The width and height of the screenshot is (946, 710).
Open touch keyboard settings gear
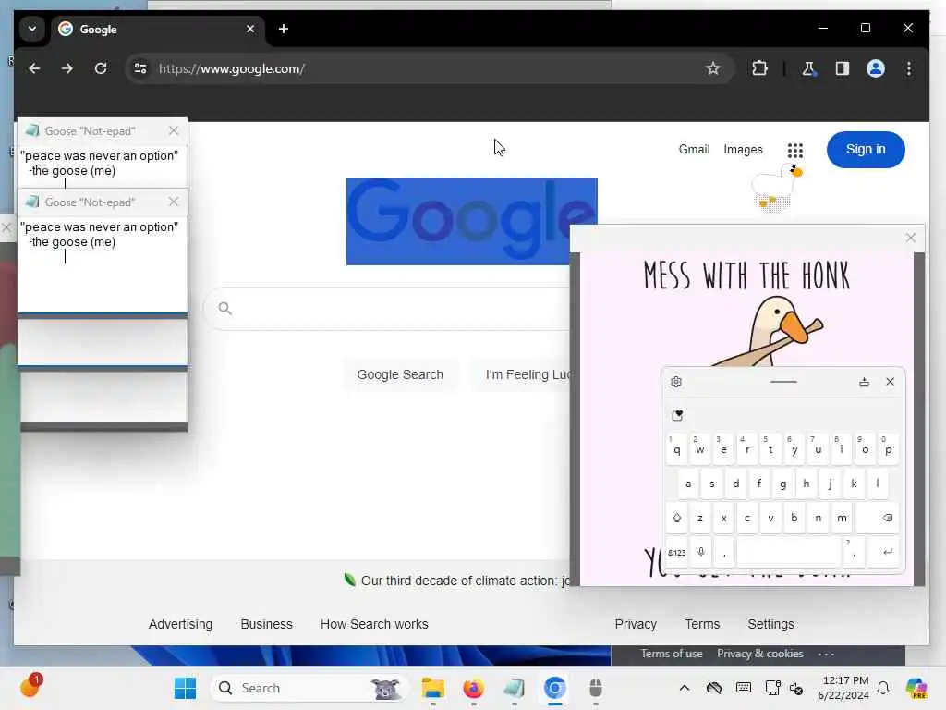676,382
